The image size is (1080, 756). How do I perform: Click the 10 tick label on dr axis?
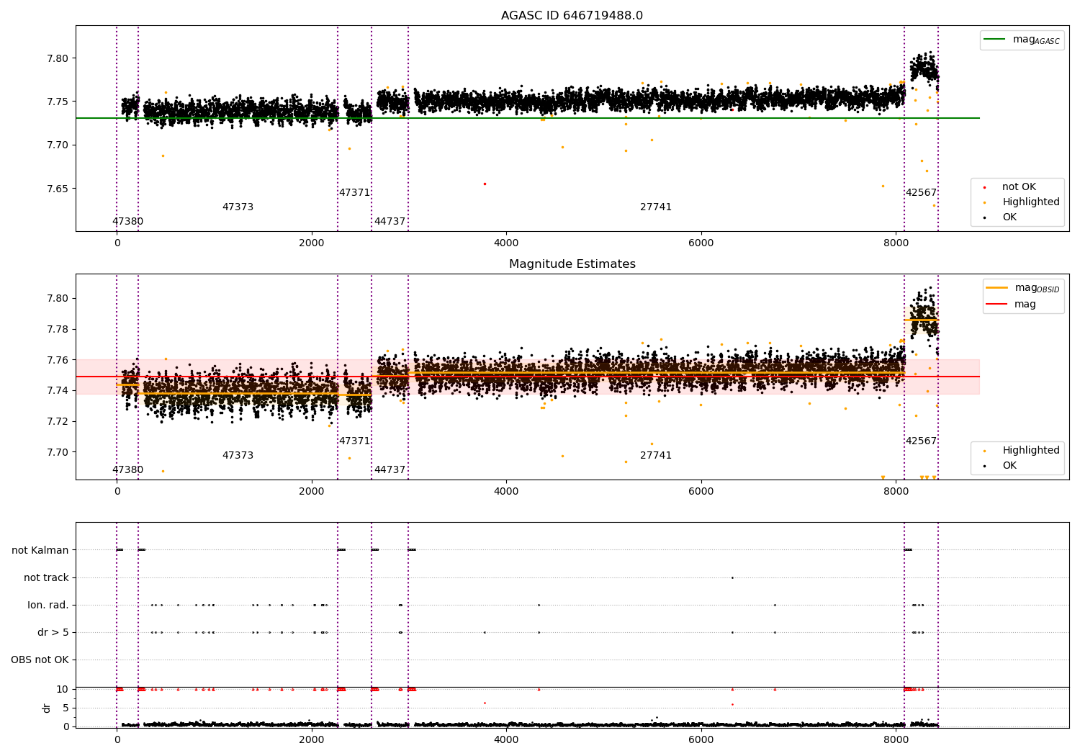63,689
